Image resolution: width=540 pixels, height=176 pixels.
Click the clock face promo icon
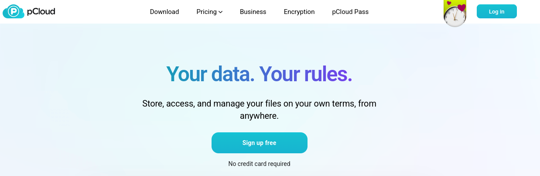(455, 18)
